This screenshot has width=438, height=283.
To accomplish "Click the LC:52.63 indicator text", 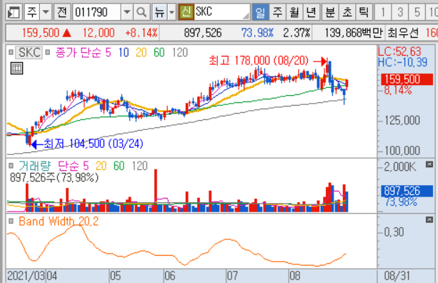I will [x=399, y=51].
